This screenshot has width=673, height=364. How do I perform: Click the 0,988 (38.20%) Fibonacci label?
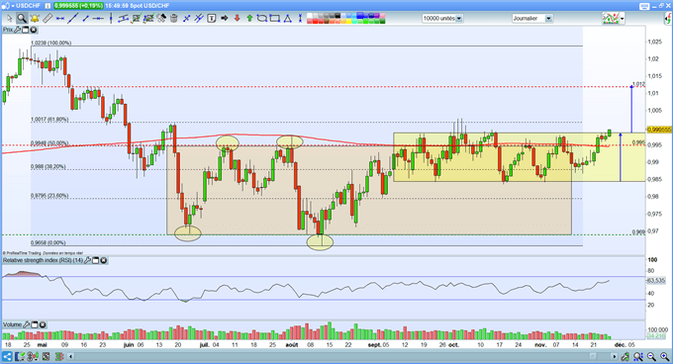point(48,167)
